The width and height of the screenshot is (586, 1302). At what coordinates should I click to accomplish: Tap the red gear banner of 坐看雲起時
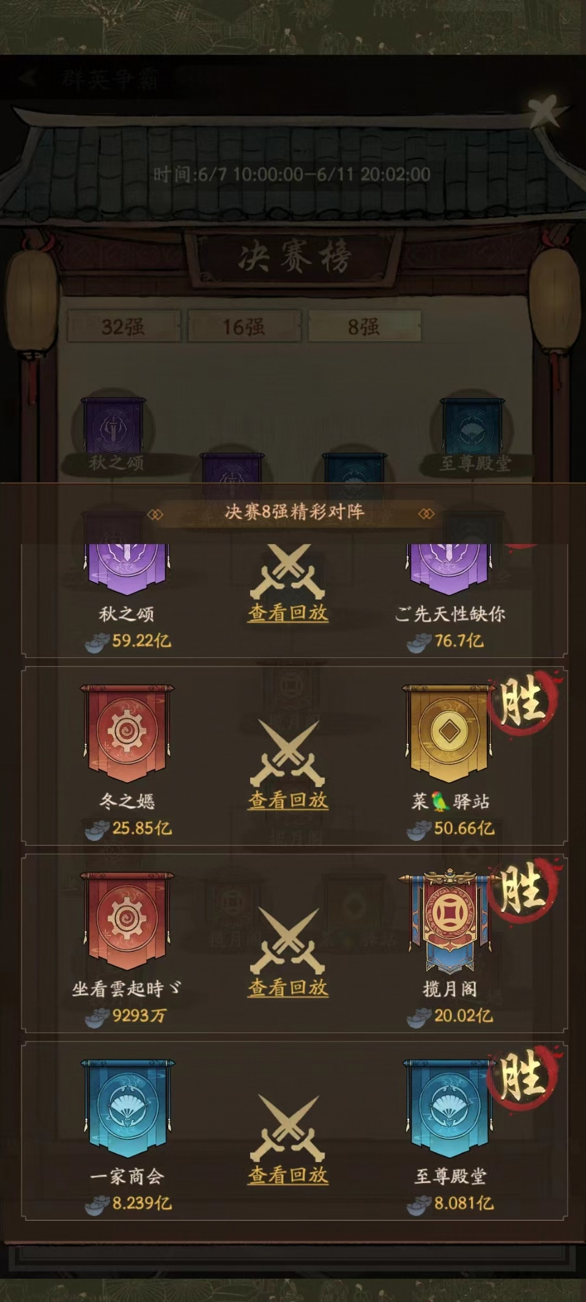[127, 920]
